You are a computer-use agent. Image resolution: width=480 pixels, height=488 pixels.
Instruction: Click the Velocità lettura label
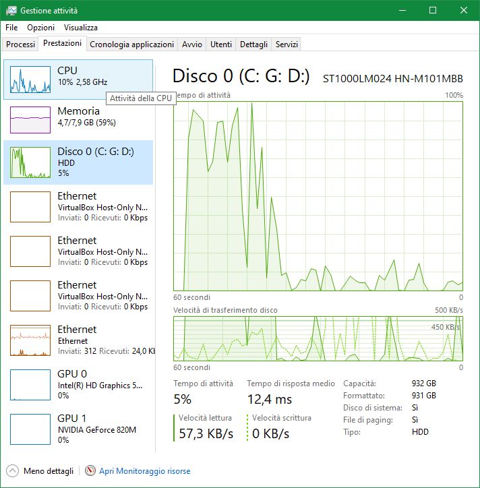point(205,418)
